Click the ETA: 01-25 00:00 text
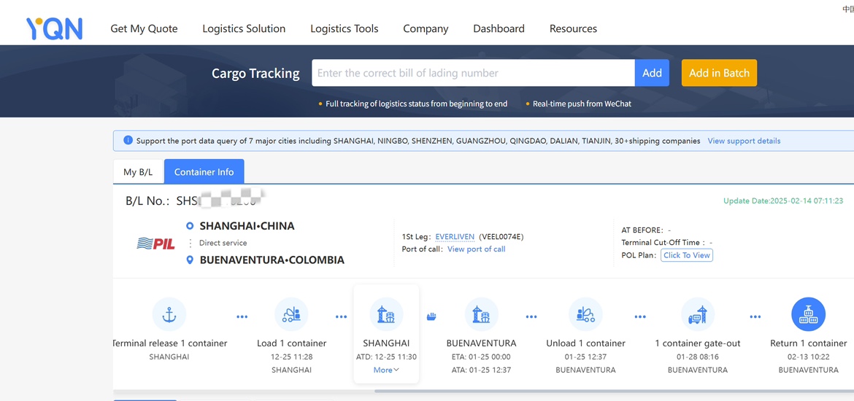The image size is (854, 401). (482, 357)
